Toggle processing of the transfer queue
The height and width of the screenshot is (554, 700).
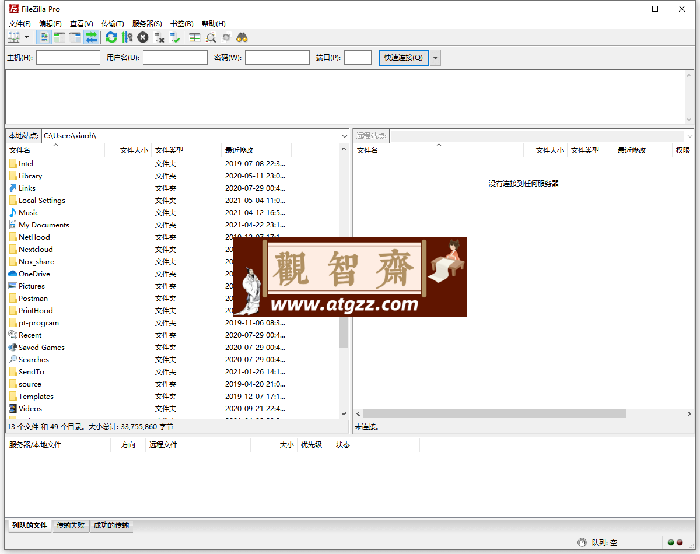point(127,37)
